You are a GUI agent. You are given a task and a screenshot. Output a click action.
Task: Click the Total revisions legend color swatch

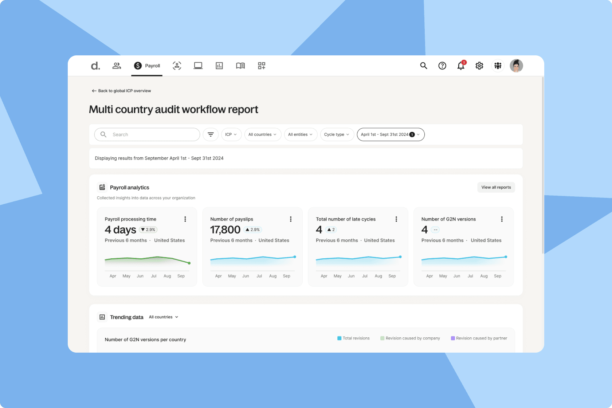[340, 338]
